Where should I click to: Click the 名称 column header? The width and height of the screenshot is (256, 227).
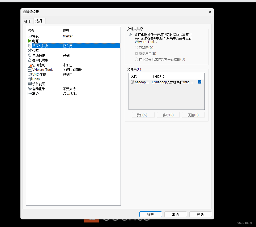(140, 76)
